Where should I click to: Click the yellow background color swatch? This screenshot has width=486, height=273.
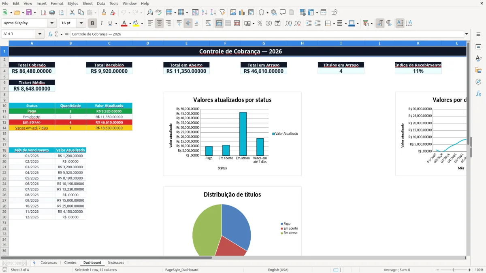coord(136,23)
